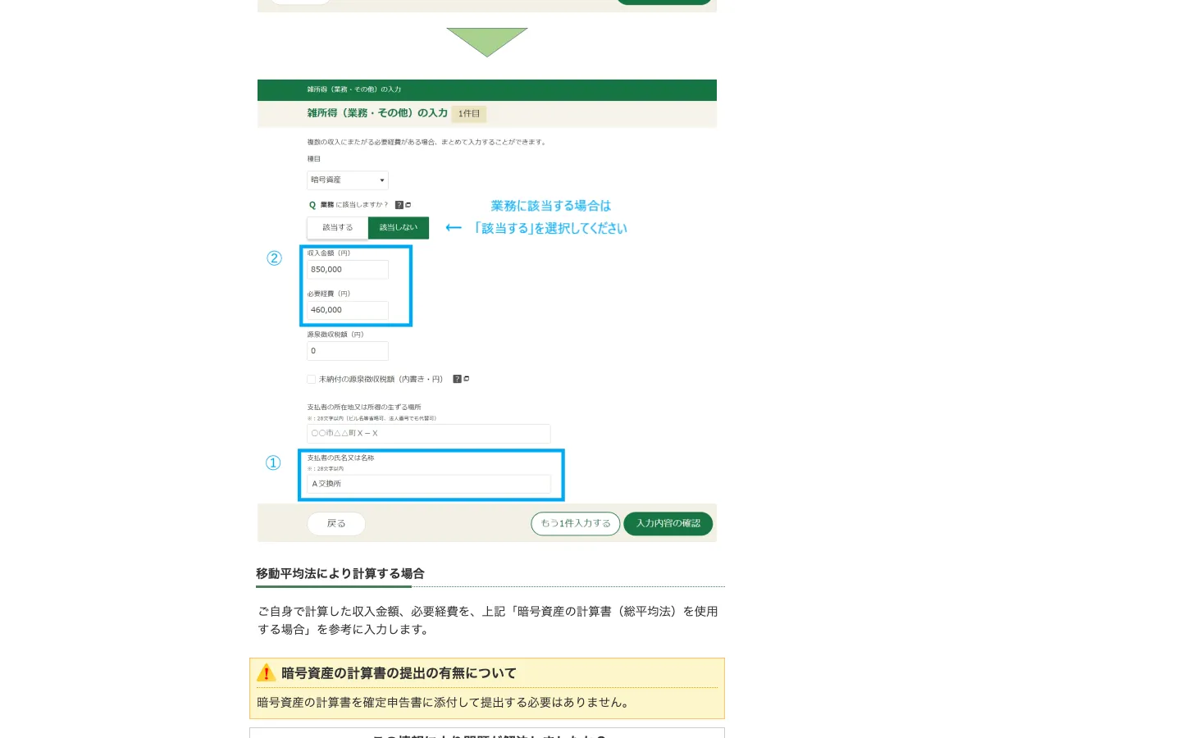
Task: Click help icon beside 業務に該当しますか
Action: (399, 205)
